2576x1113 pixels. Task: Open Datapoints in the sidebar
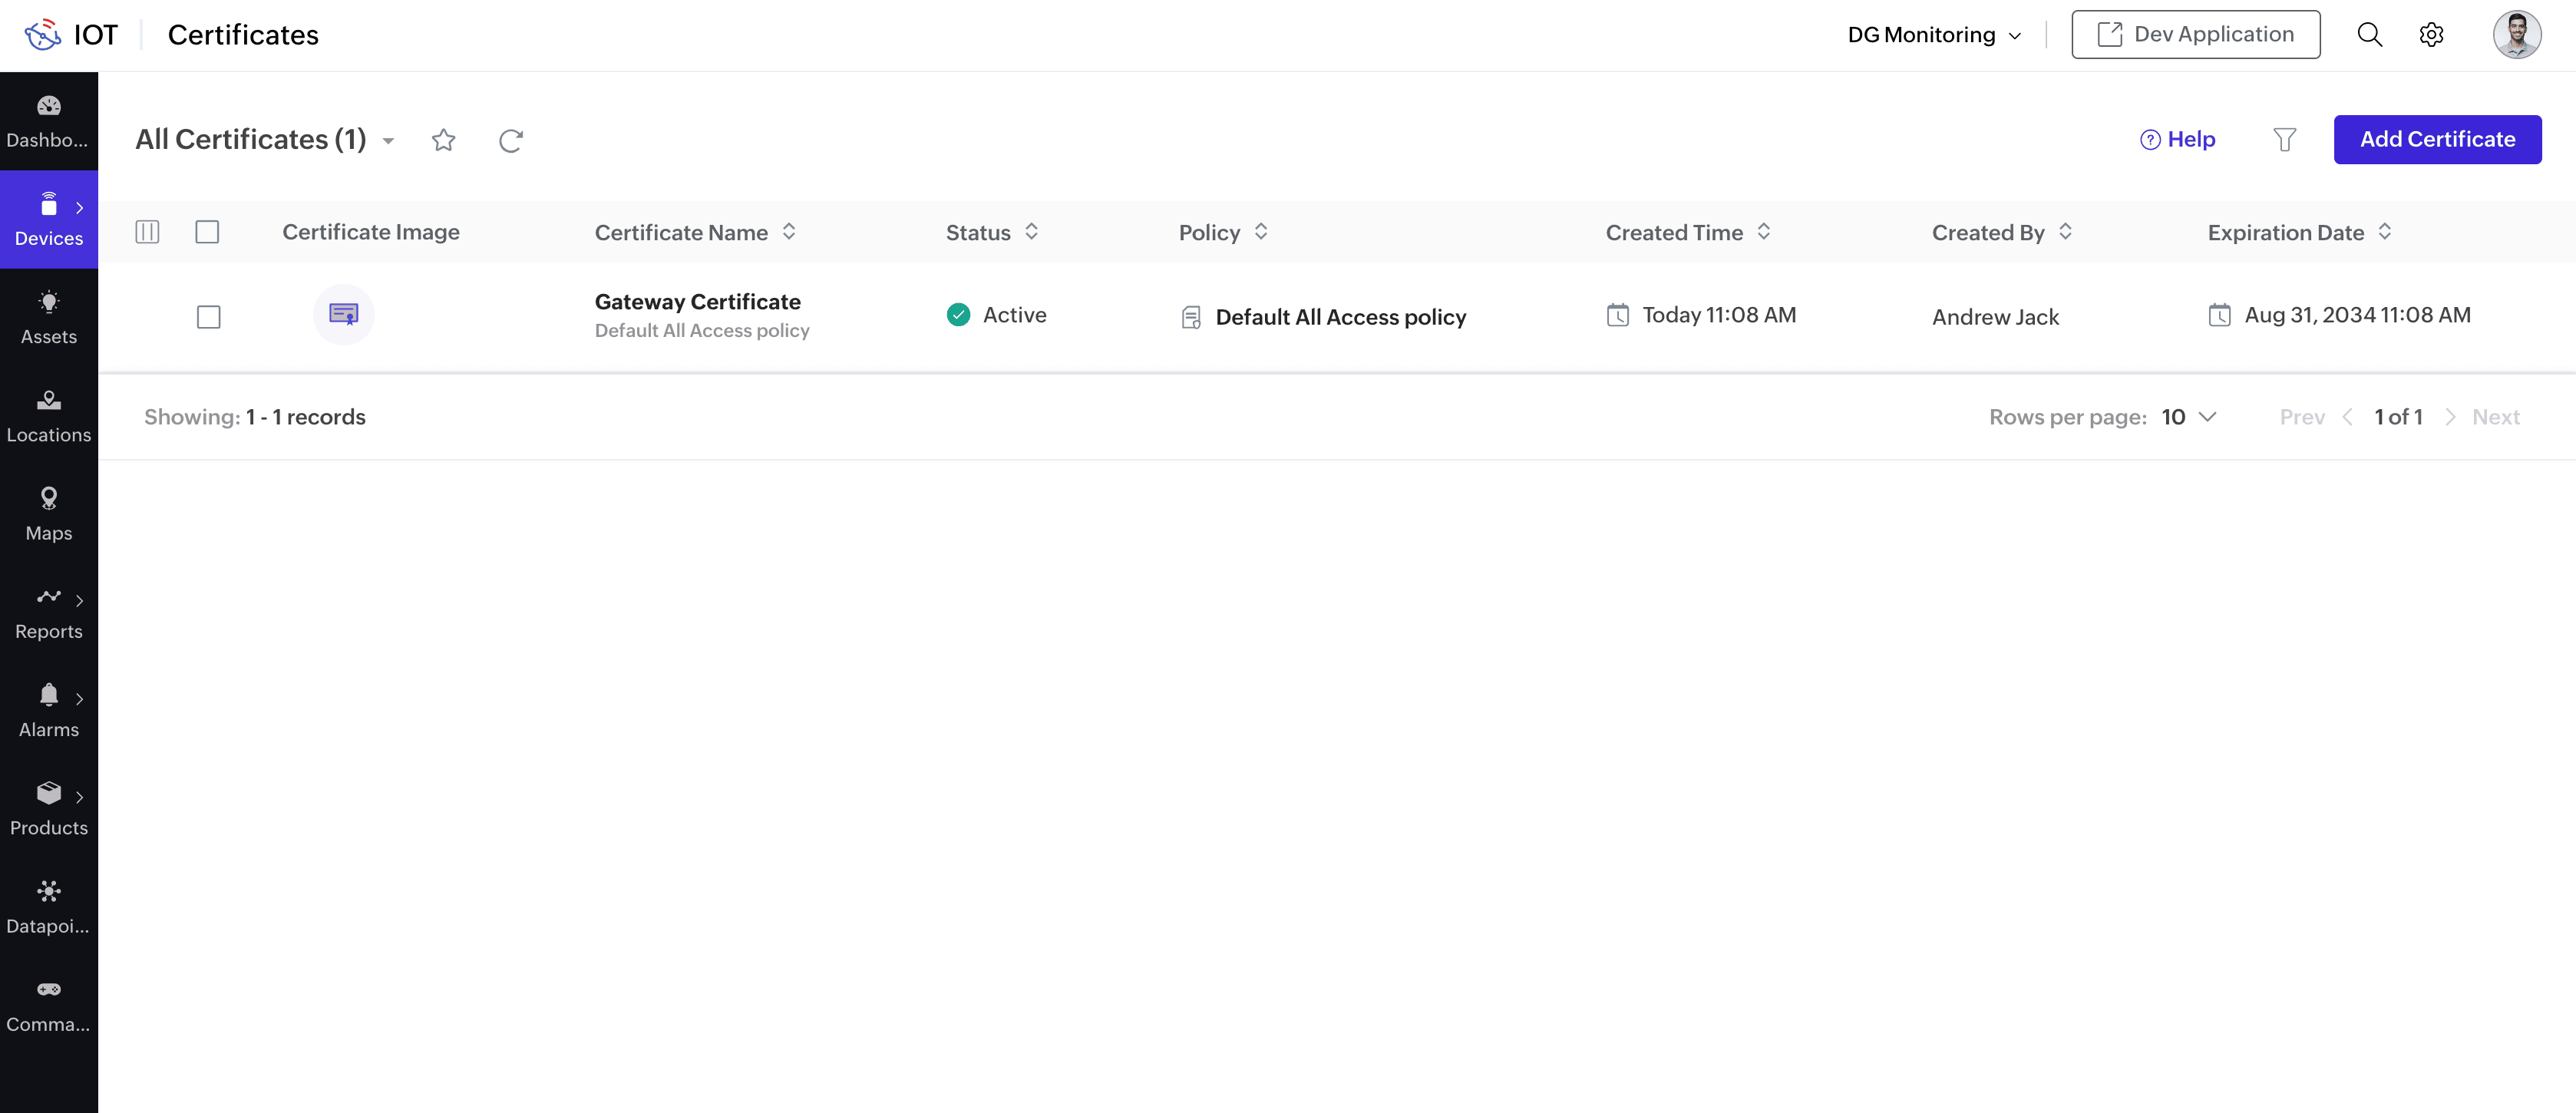coord(49,906)
